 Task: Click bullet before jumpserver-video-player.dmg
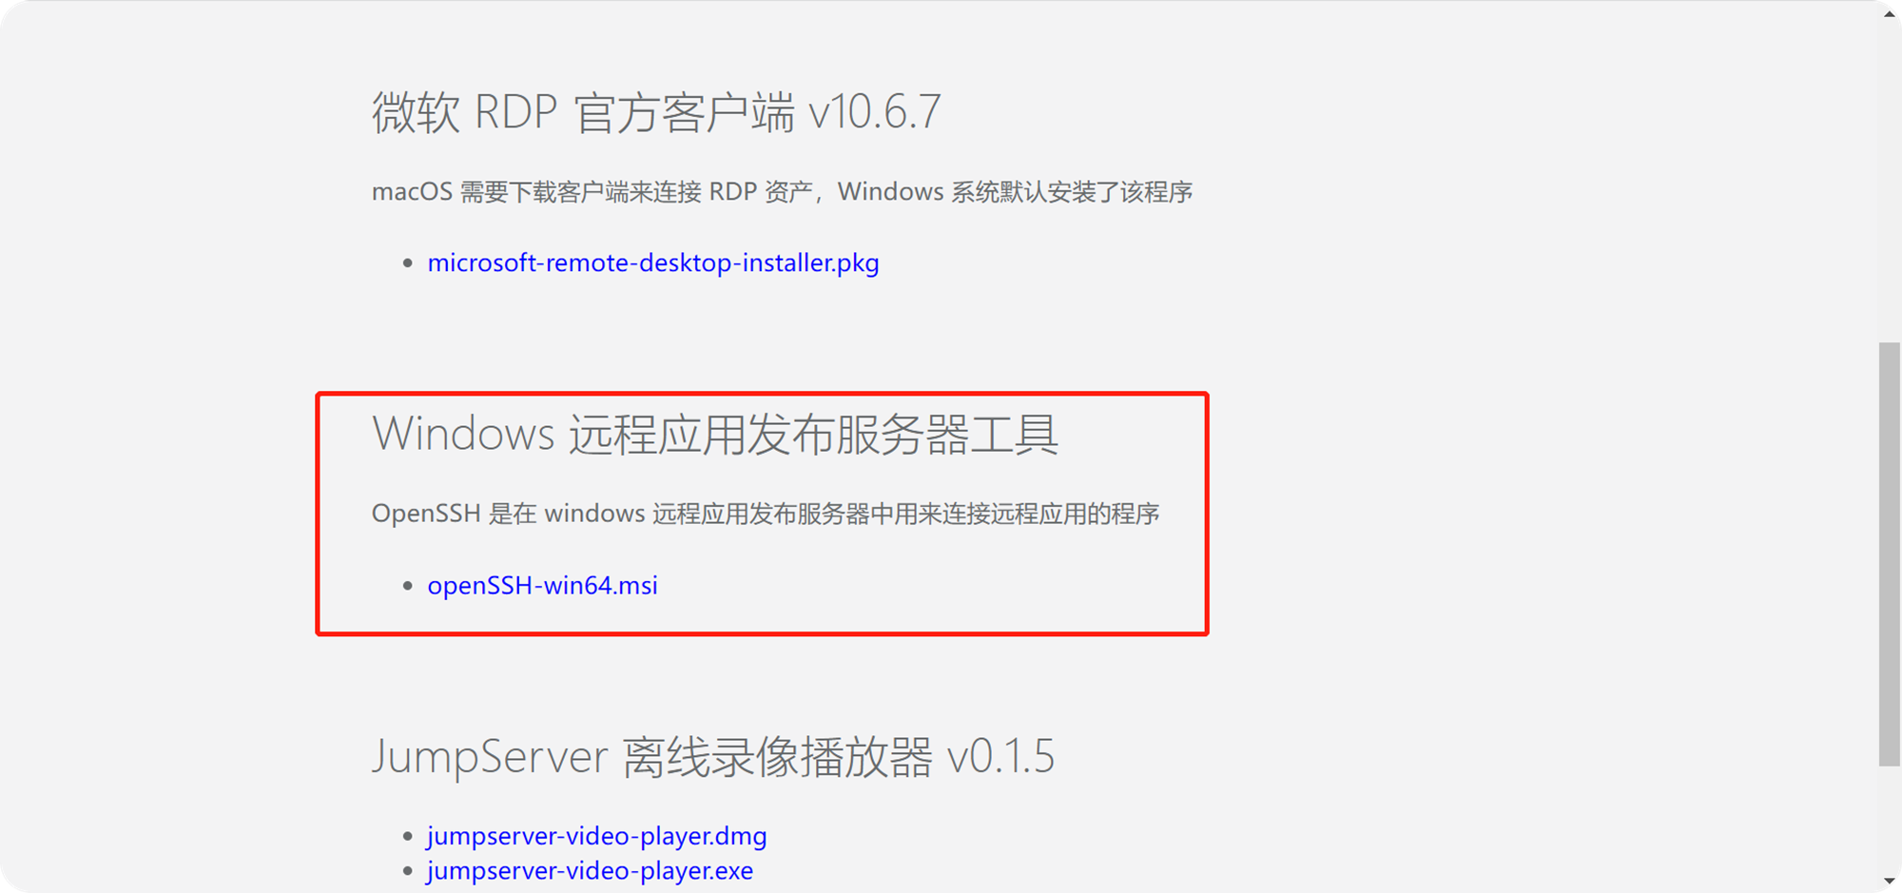408,837
